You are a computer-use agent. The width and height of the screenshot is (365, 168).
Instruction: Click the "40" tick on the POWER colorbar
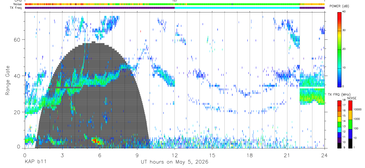point(344,12)
